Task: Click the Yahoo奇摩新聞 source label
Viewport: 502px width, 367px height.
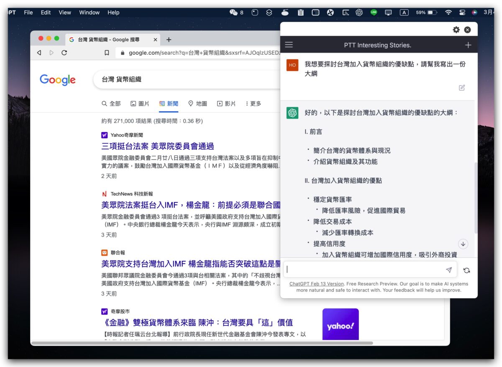Action: tap(127, 135)
